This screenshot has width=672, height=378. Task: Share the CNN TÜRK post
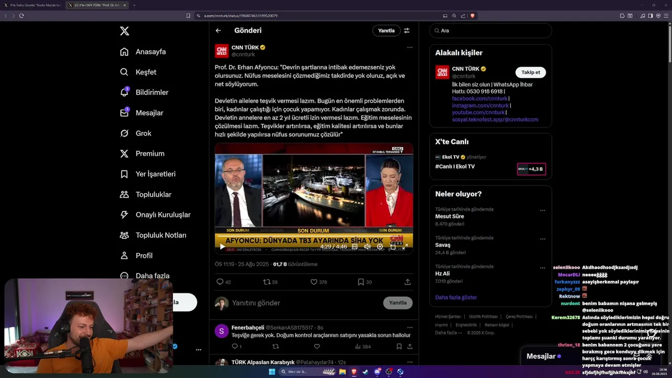(407, 282)
